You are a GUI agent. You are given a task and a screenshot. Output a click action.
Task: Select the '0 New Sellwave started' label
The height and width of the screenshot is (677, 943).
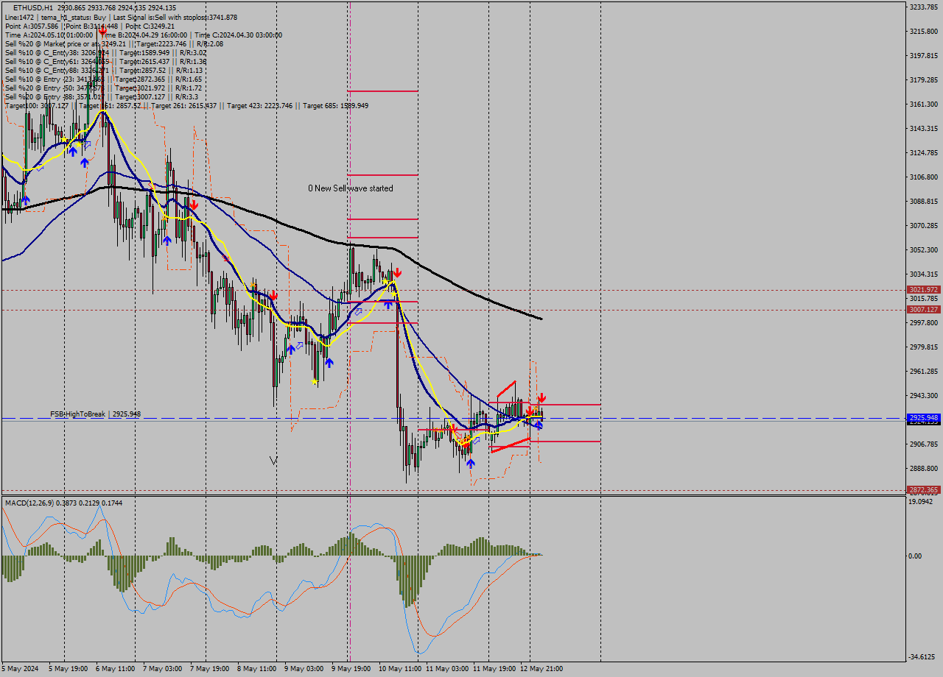[x=351, y=188]
